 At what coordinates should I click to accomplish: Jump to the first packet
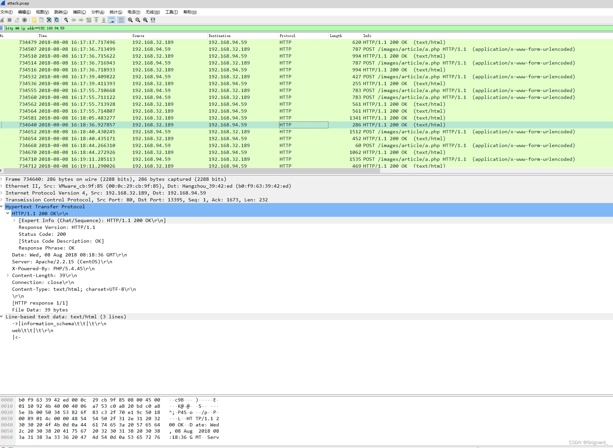pos(96,20)
